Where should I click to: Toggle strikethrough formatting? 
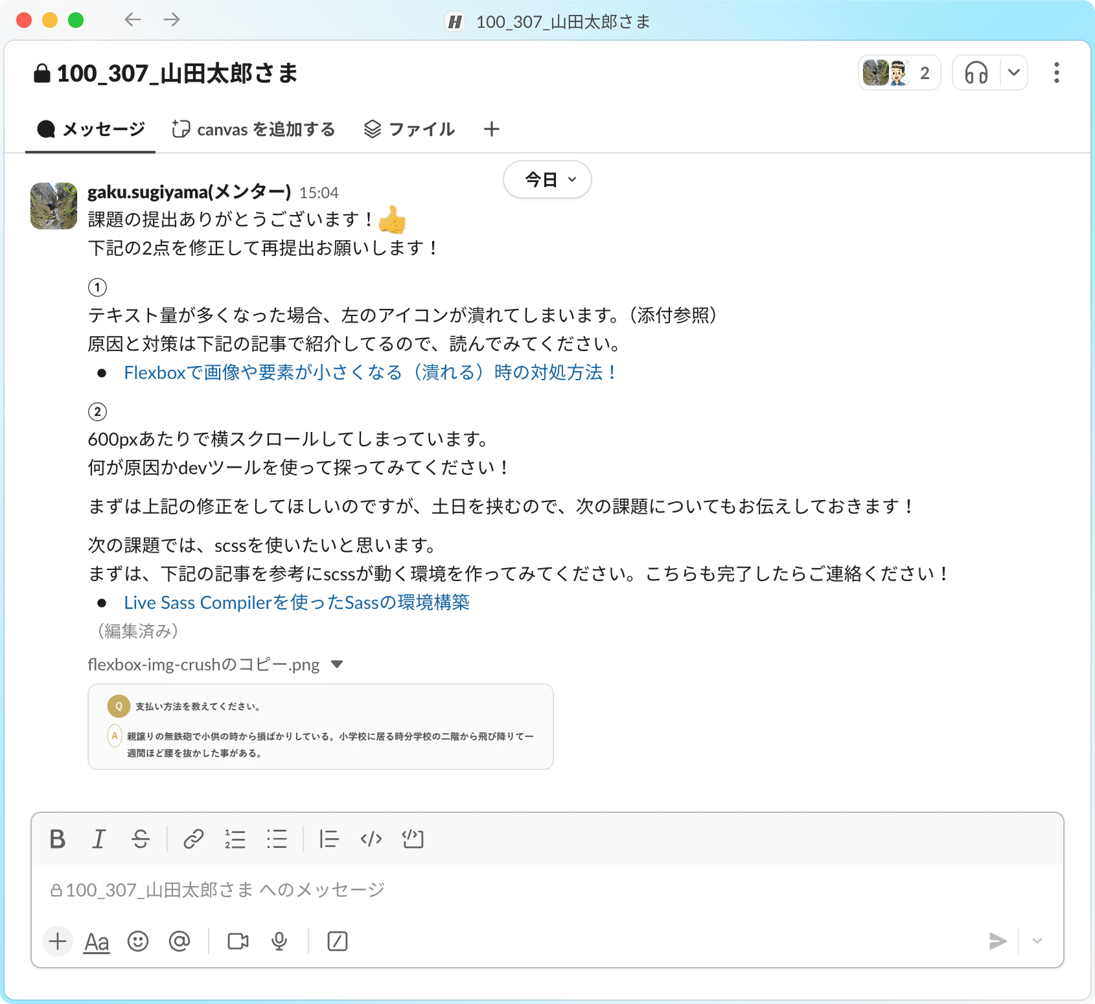tap(141, 839)
